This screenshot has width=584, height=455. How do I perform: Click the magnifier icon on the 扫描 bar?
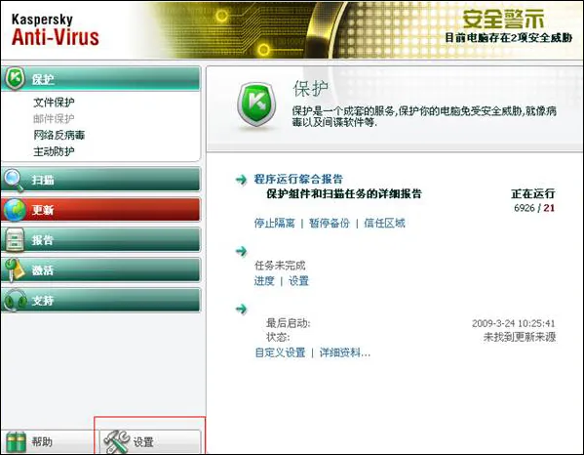point(14,180)
